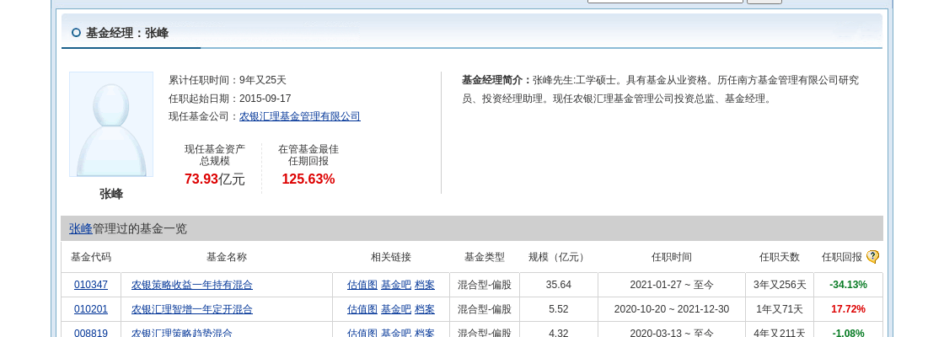Viewport: 944px width, 337px height.
Task: Open 档案 for fund 010201
Action: 425,309
